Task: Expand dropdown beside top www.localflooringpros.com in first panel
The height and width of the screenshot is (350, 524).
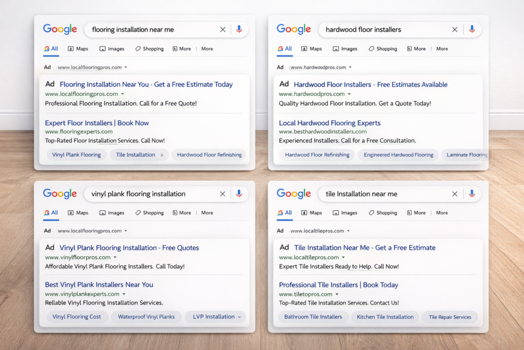Action: [x=126, y=67]
